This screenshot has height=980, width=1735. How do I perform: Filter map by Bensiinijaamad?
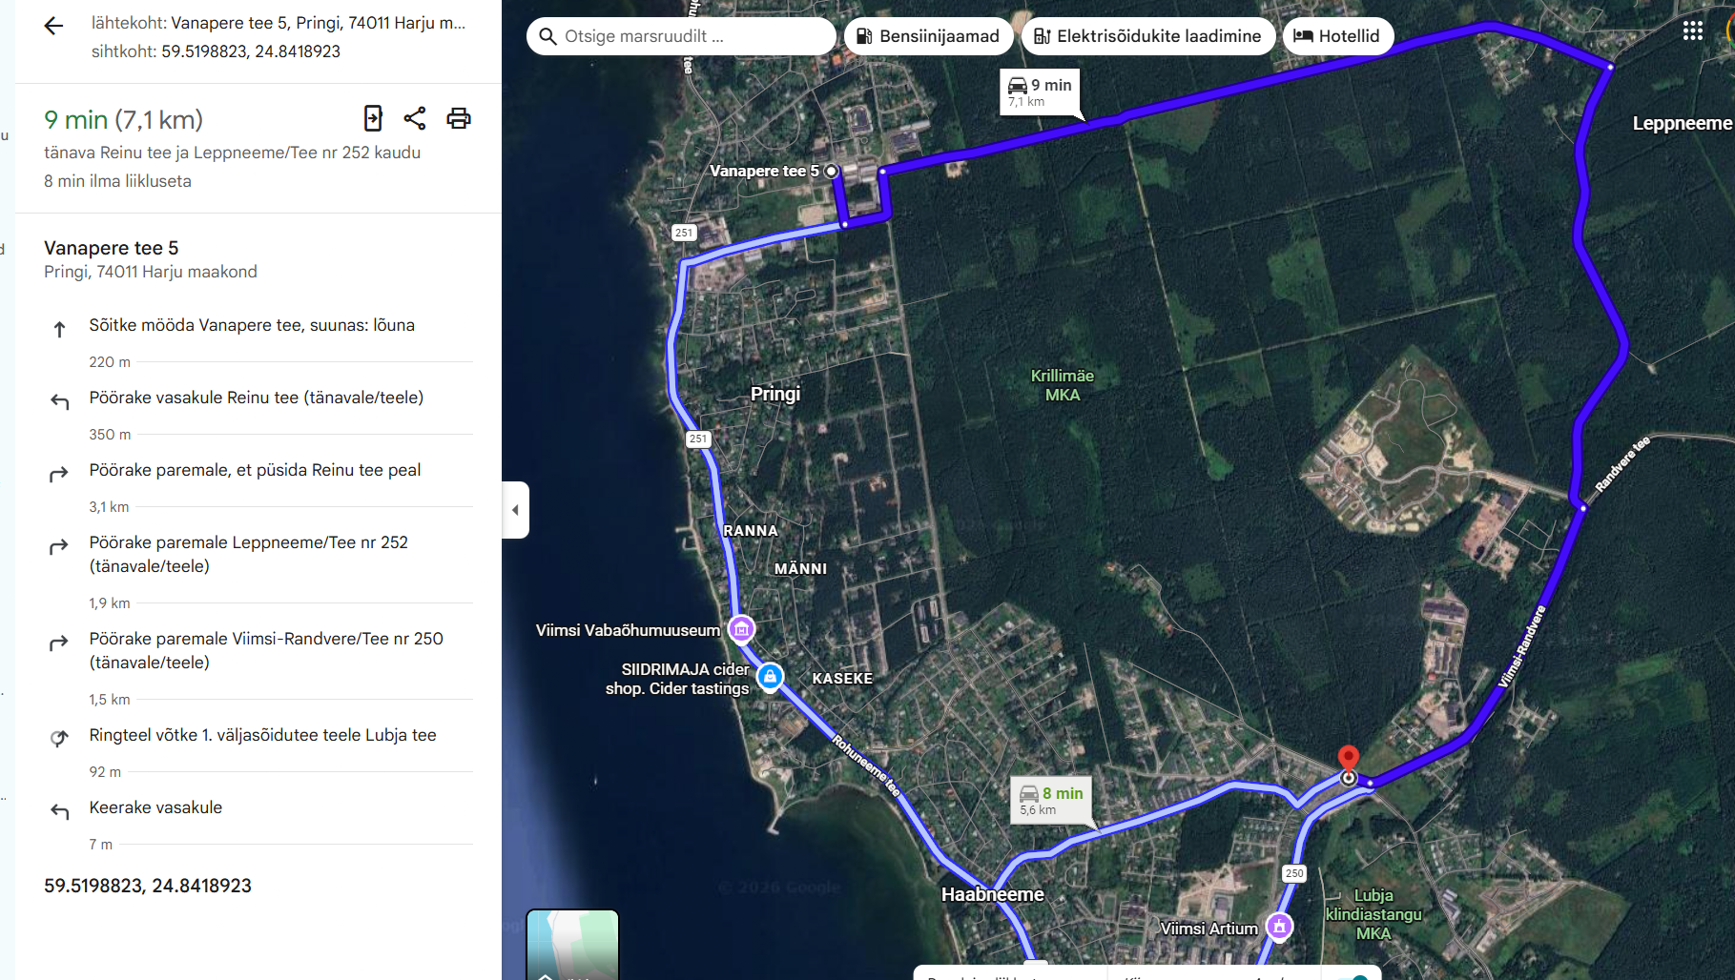928,36
